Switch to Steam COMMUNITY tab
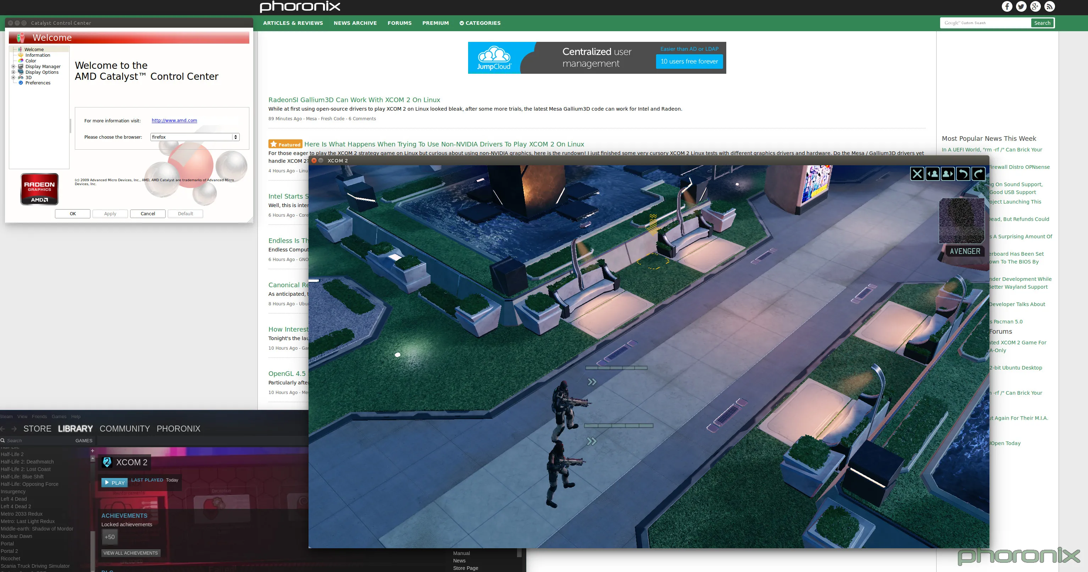This screenshot has width=1088, height=572. tap(124, 429)
